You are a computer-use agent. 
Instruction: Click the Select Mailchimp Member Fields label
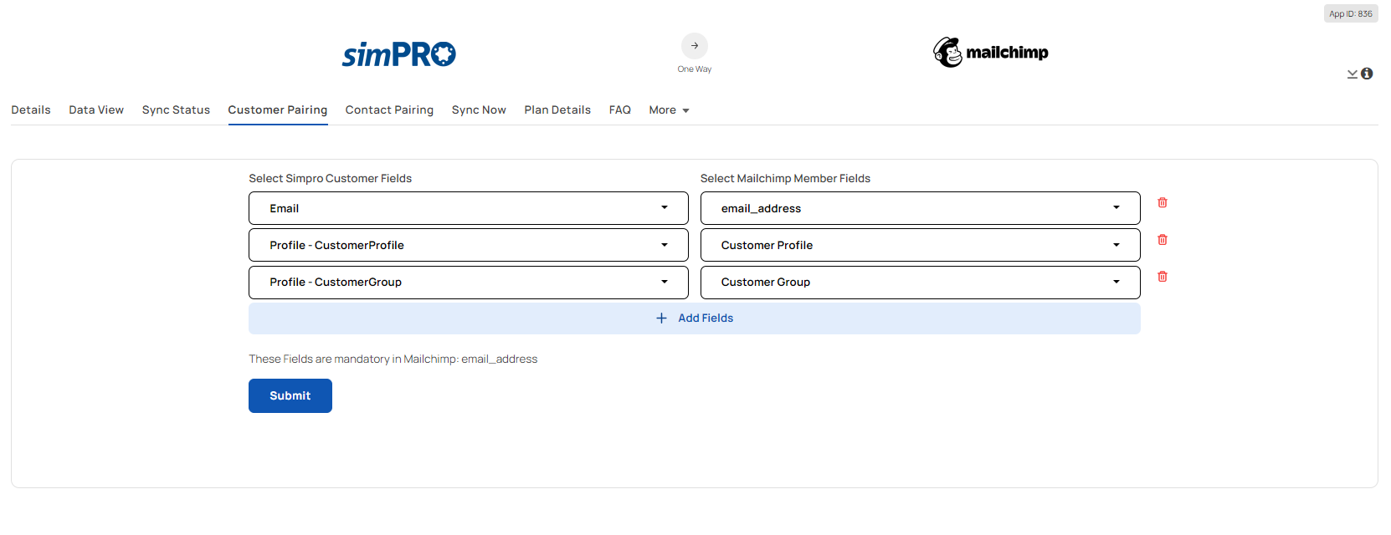click(x=785, y=179)
